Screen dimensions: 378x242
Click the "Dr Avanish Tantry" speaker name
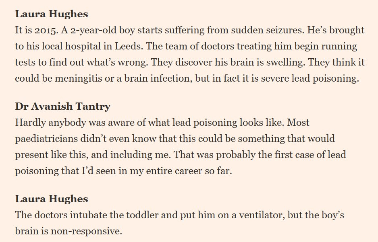click(x=62, y=107)
